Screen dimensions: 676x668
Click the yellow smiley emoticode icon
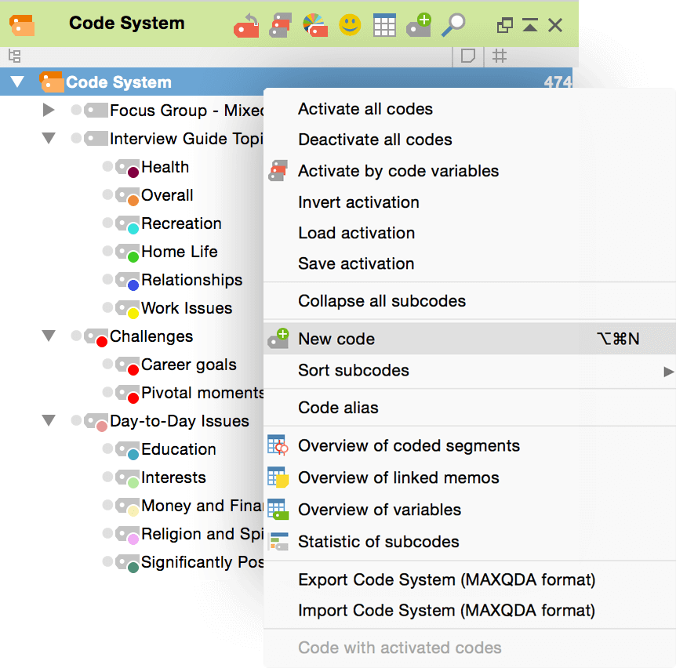point(350,25)
